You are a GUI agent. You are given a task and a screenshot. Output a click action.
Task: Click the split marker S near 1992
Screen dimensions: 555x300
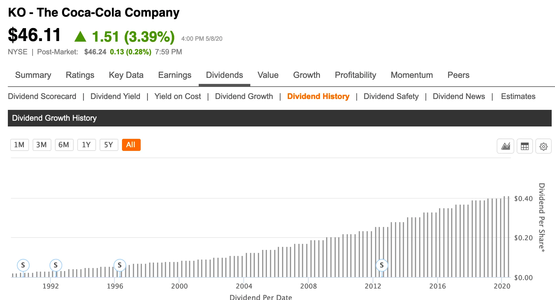pos(56,265)
